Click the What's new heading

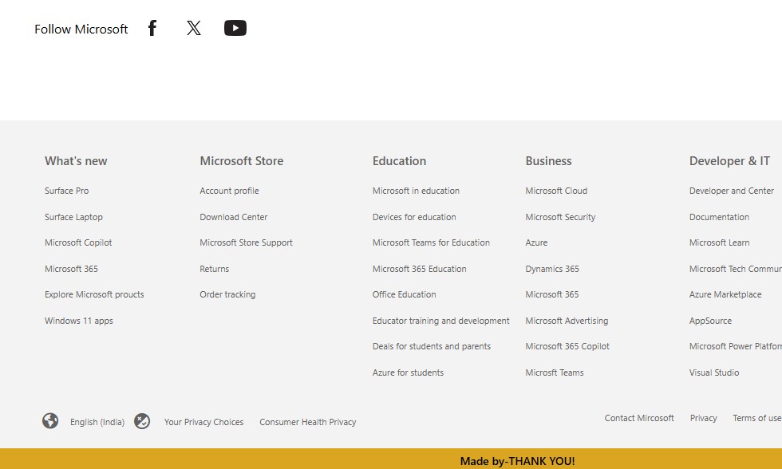click(x=76, y=161)
